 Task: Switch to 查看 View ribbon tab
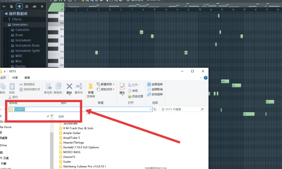coord(27,78)
